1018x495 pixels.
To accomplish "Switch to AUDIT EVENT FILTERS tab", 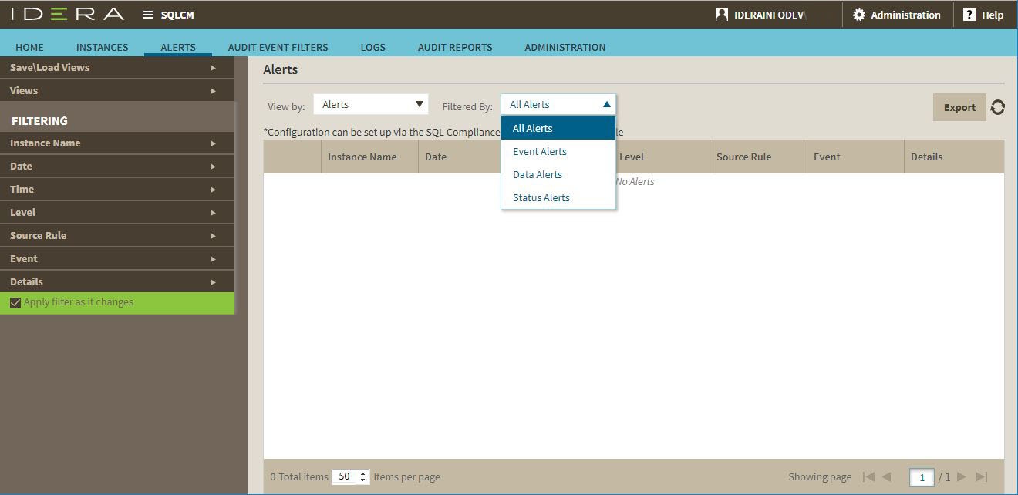I will 278,47.
